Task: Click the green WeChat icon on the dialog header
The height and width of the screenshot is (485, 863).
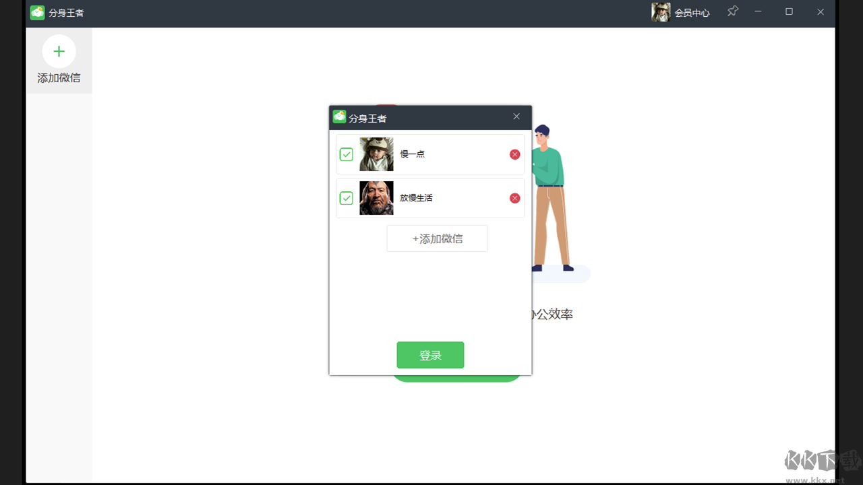Action: (338, 117)
